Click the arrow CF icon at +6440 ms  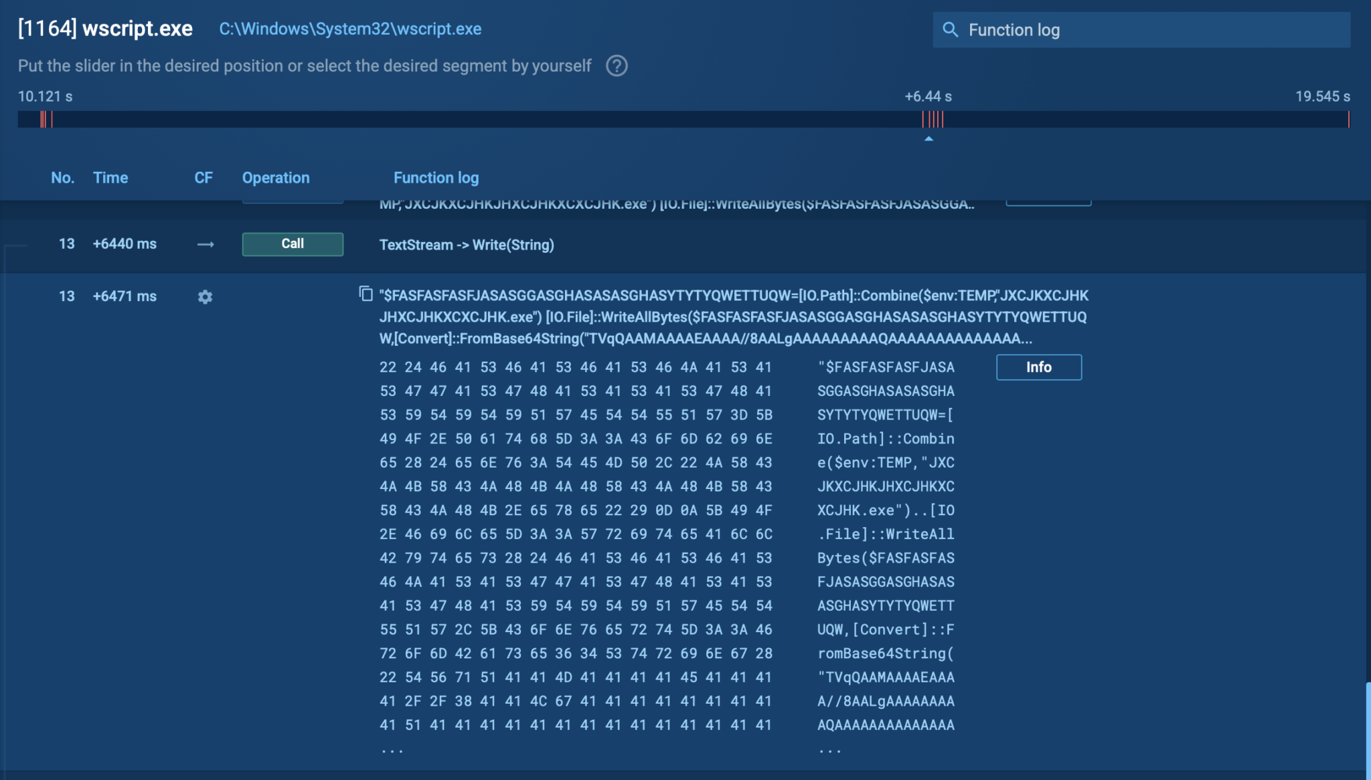pos(205,245)
